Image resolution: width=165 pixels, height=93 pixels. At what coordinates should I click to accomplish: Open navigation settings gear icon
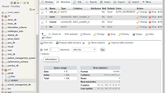(x=24, y=3)
